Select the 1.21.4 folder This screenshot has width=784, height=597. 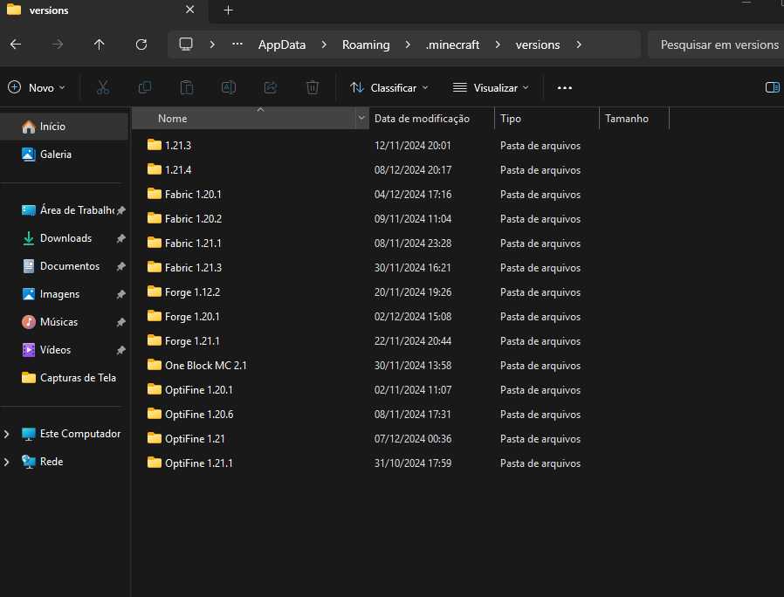(169, 170)
